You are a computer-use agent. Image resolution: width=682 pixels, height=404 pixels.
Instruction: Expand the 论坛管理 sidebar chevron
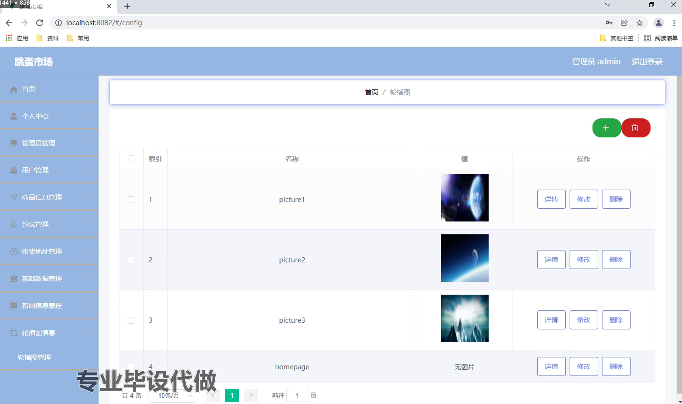[86, 224]
